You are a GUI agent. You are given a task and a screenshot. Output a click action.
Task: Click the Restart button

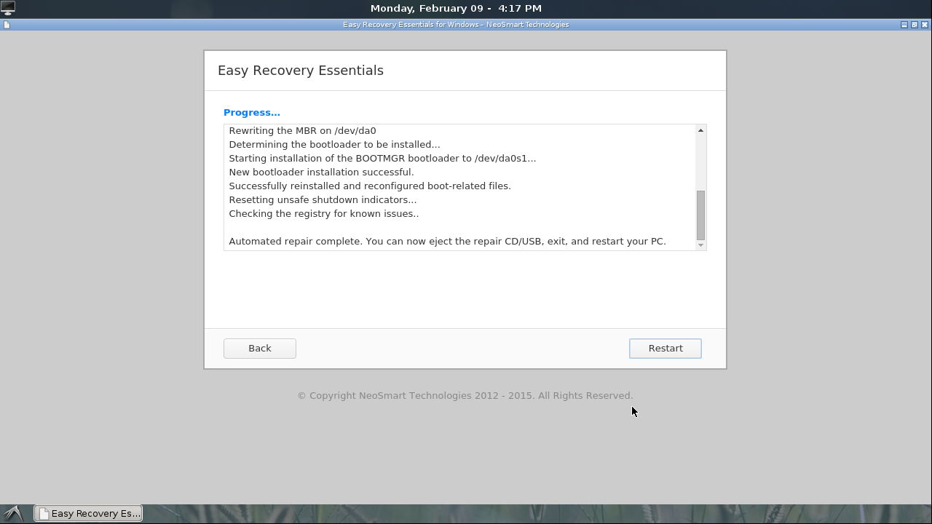click(665, 348)
